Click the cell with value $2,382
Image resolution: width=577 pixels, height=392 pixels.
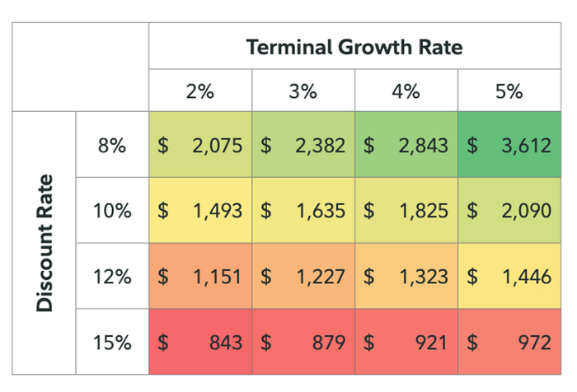[x=303, y=146]
